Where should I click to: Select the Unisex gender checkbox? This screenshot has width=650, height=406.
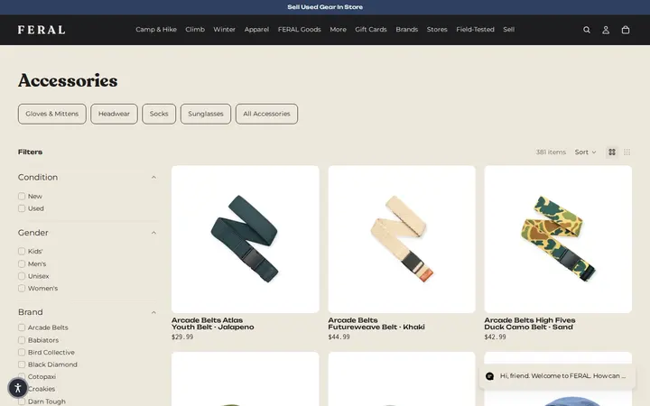pos(22,276)
